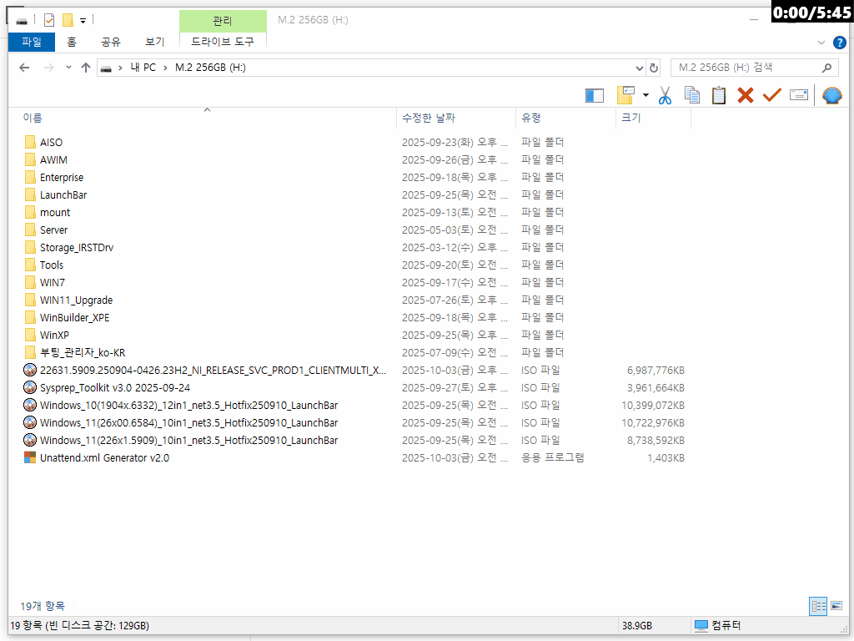Click the Rename icon in toolbar

798,95
